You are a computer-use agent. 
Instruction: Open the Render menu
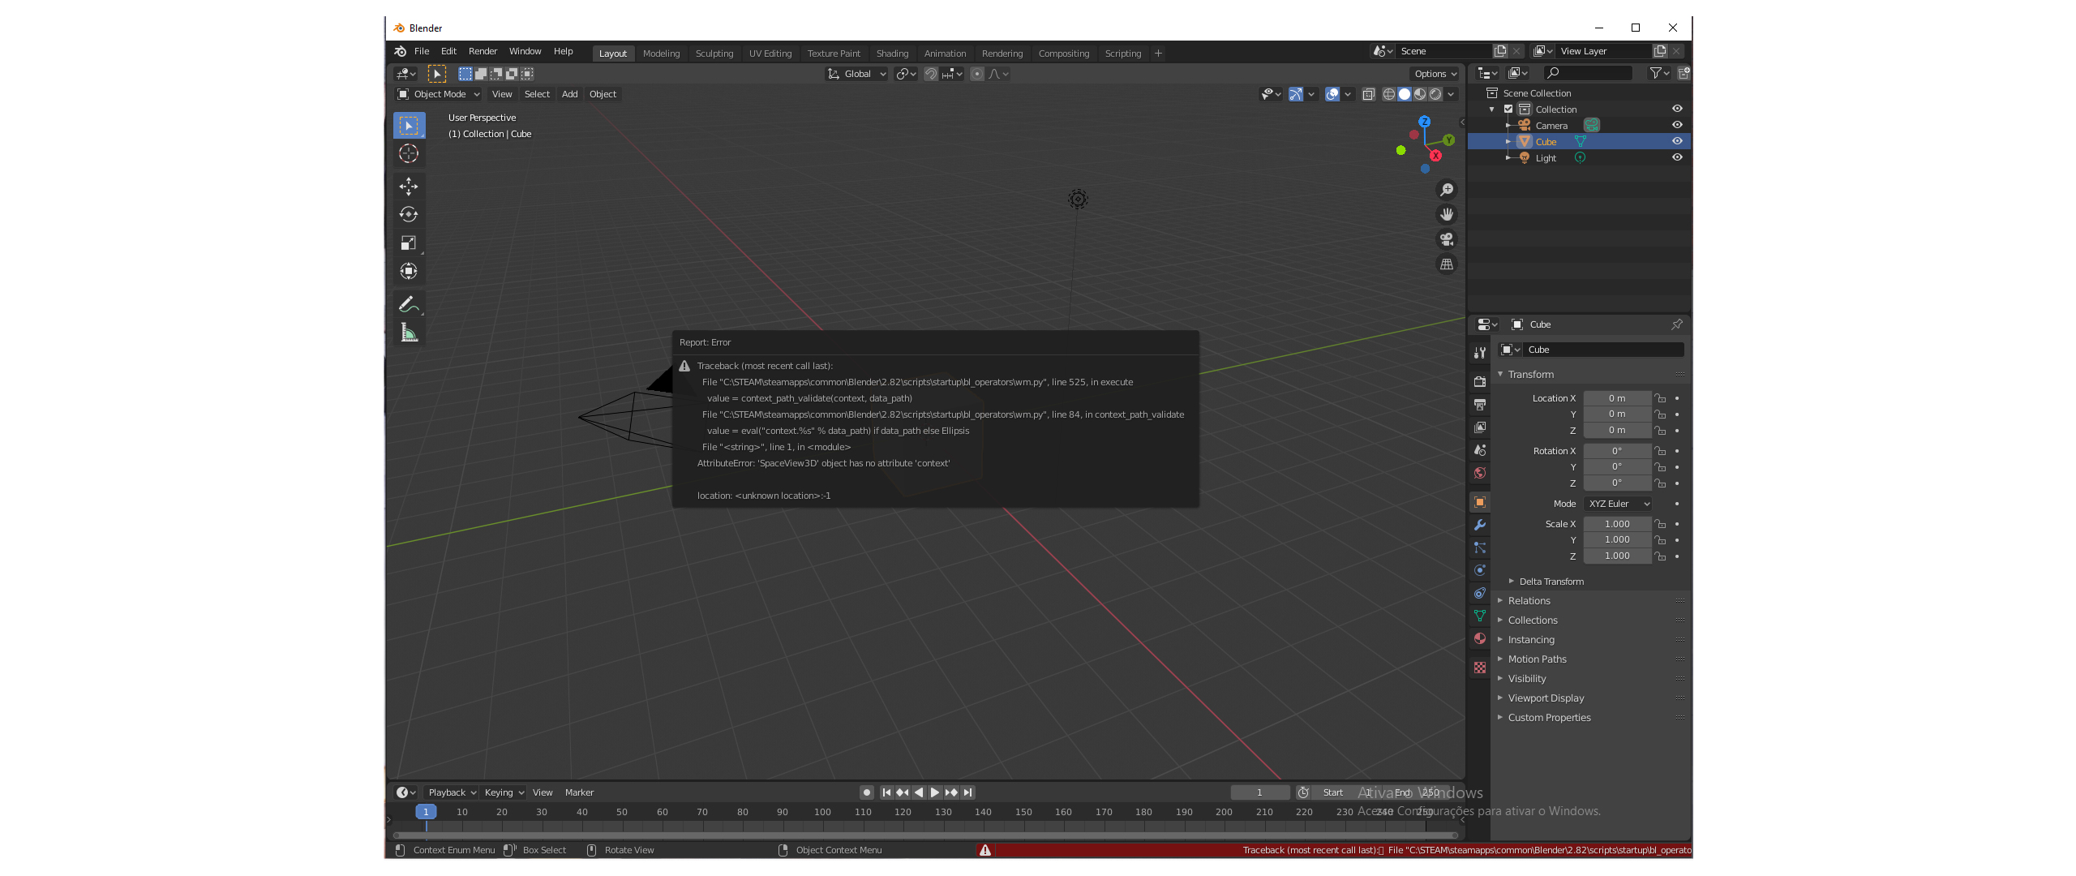(483, 51)
